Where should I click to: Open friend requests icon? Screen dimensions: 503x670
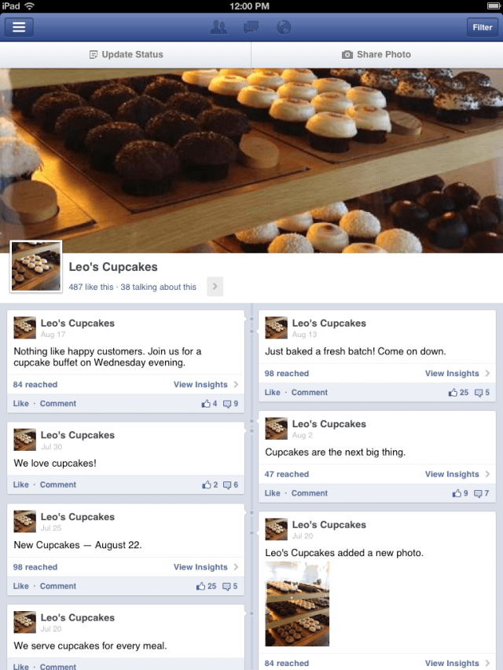pyautogui.click(x=219, y=27)
